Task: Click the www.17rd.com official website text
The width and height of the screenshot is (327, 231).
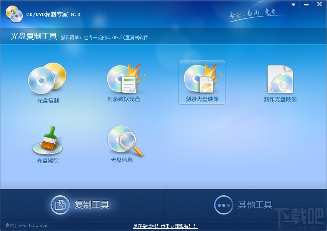Action: click(33, 226)
